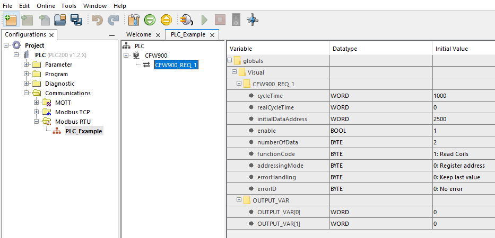Viewport: 495px width, 238px height.
Task: Click the Connect plug icon
Action: point(186,20)
